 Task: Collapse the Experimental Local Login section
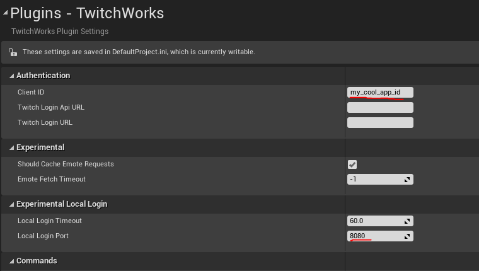coord(11,204)
